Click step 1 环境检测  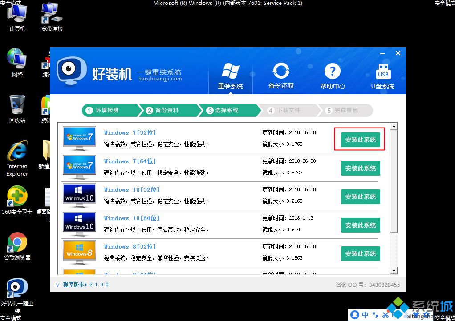[109, 110]
